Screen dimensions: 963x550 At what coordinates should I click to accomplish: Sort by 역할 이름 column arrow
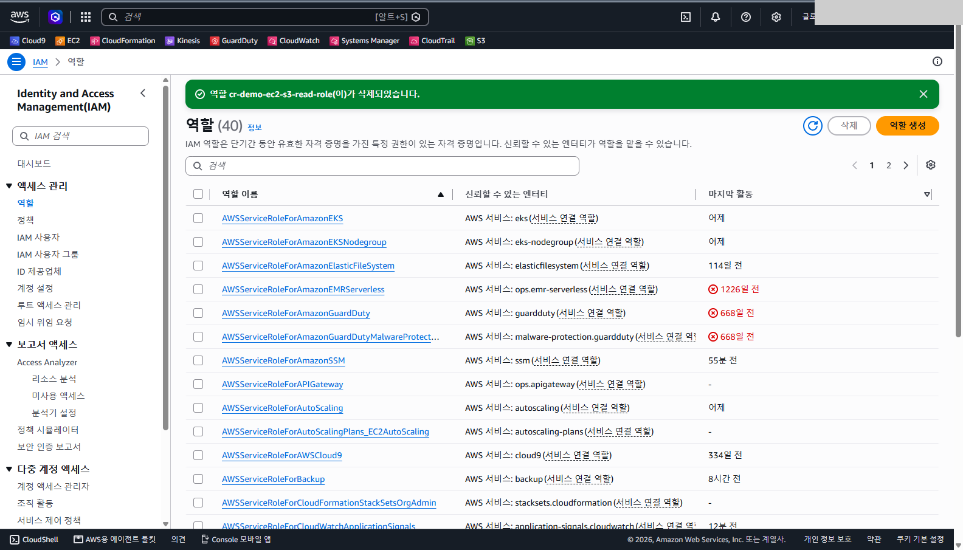pyautogui.click(x=441, y=194)
